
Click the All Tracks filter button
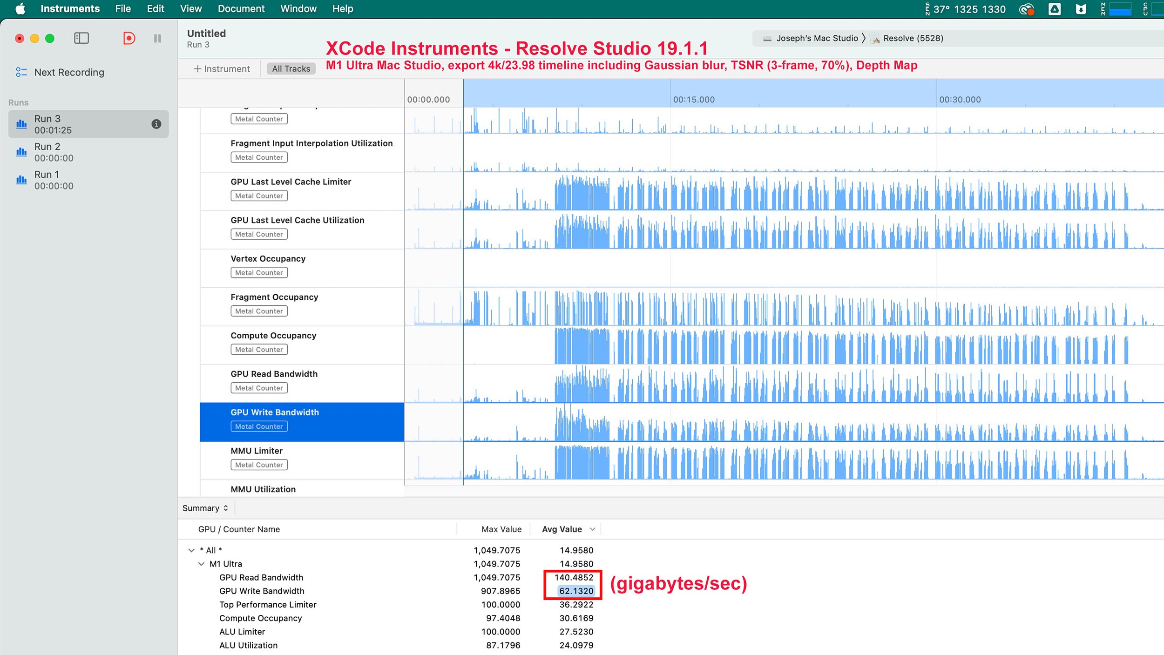click(291, 69)
